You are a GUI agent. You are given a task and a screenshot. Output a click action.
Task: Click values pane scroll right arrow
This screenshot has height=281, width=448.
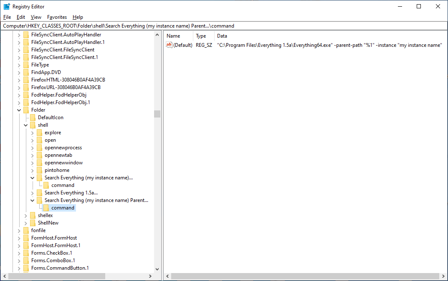443,276
